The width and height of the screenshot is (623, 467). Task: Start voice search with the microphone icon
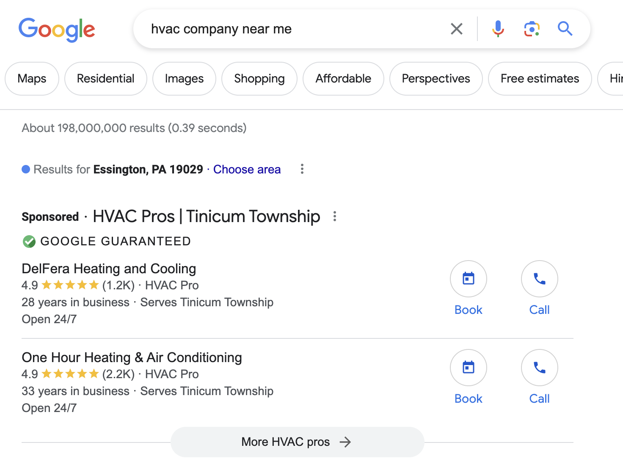point(498,29)
